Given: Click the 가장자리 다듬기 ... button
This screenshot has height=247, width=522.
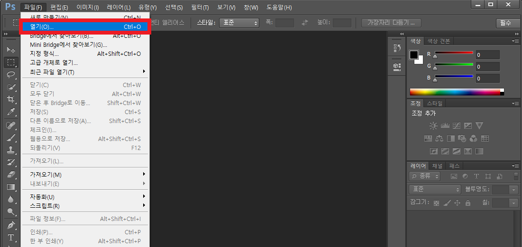Looking at the screenshot, I should (391, 23).
